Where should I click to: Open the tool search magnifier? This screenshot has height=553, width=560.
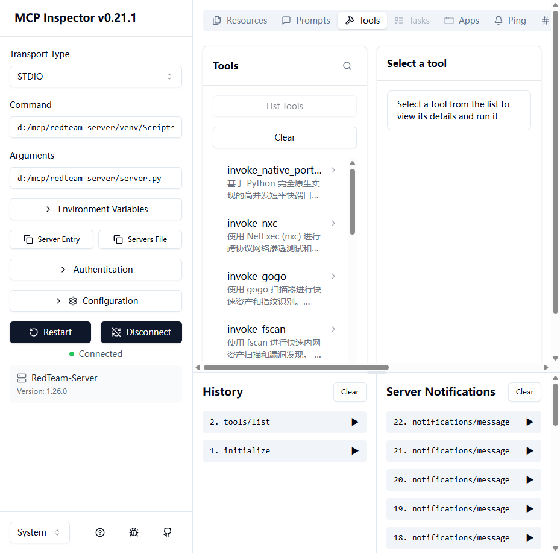pyautogui.click(x=347, y=66)
